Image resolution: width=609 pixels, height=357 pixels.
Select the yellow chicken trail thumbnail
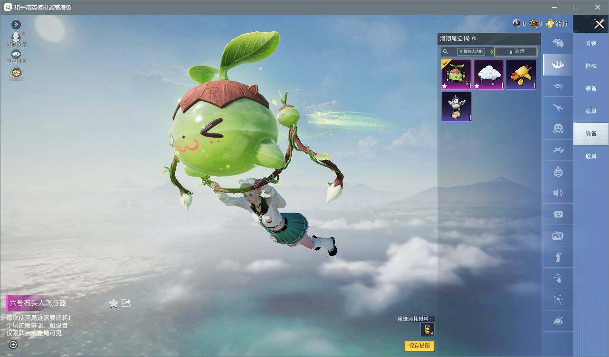[x=521, y=75]
